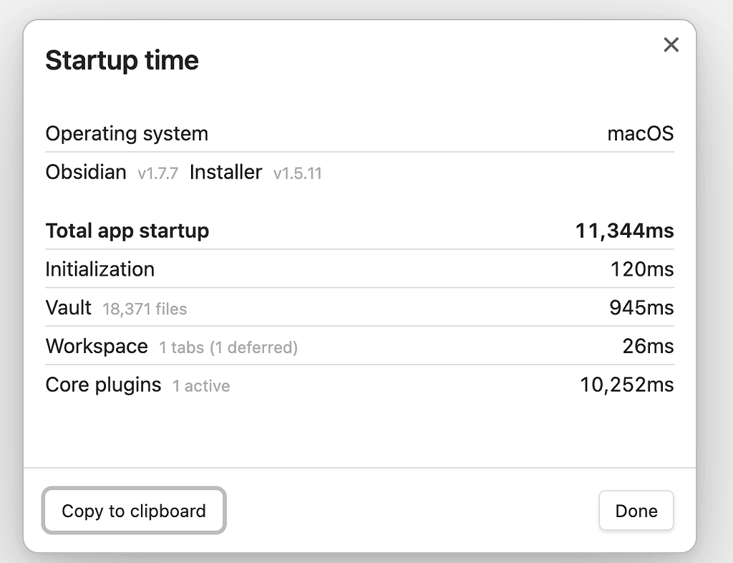Click the Vault row label
This screenshot has width=733, height=563.
[x=68, y=308]
